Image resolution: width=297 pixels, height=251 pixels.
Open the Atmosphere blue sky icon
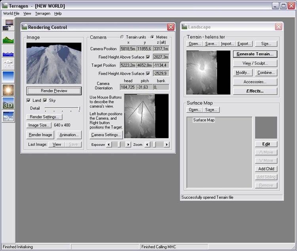(8, 77)
